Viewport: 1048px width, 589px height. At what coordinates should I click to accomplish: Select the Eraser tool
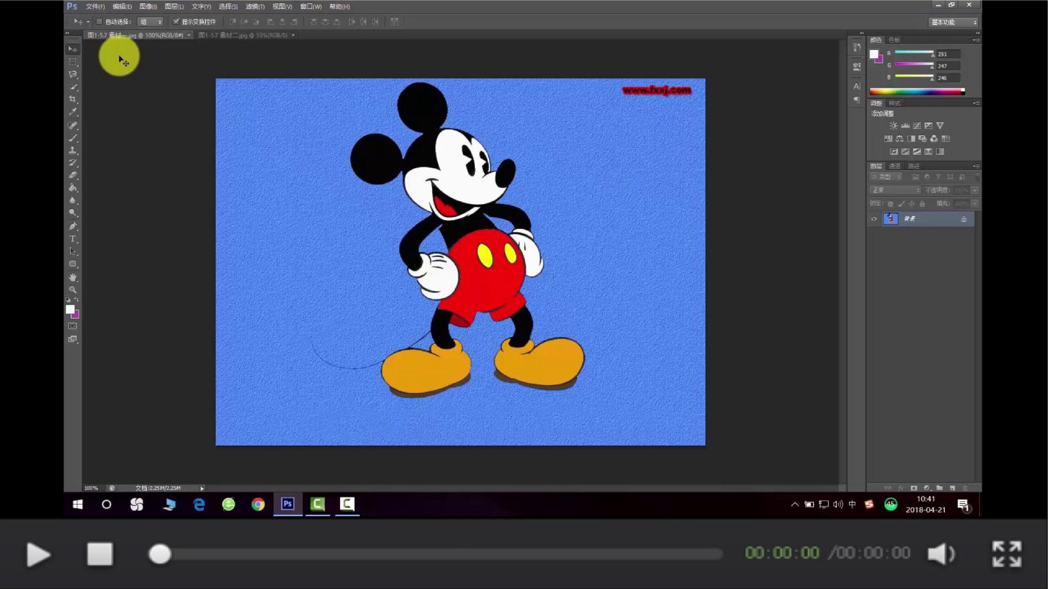(73, 175)
